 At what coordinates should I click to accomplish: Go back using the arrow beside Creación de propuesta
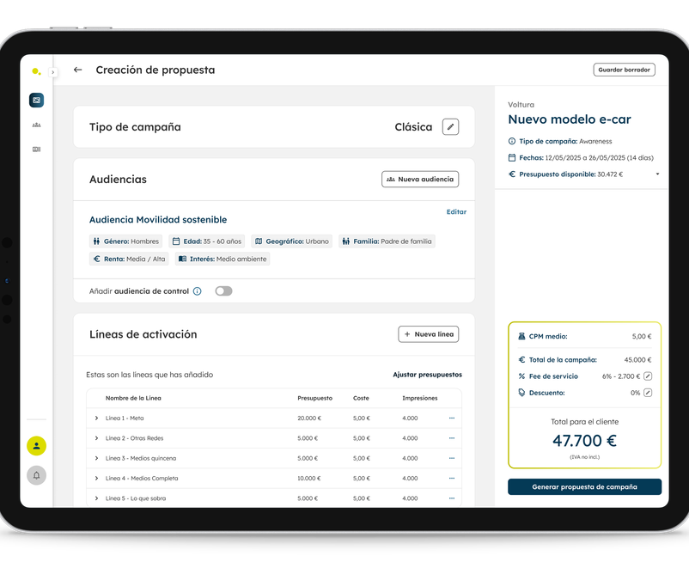click(x=77, y=70)
